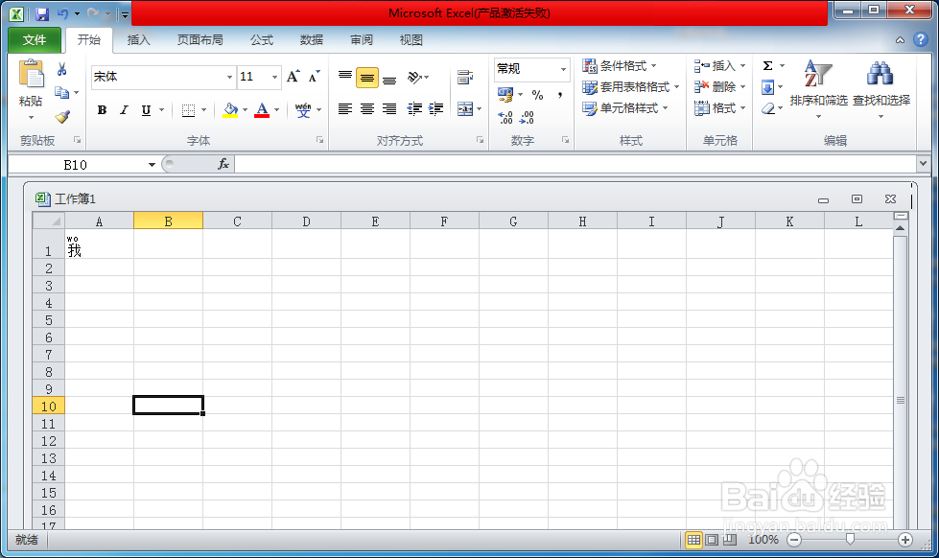Click the zoom slider handle

850,540
